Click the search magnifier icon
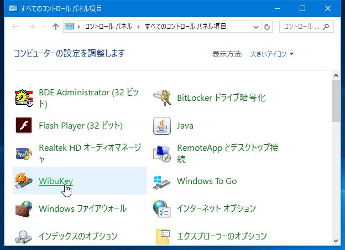 point(326,27)
